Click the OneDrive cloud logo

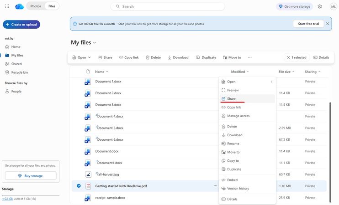pyautogui.click(x=20, y=6)
